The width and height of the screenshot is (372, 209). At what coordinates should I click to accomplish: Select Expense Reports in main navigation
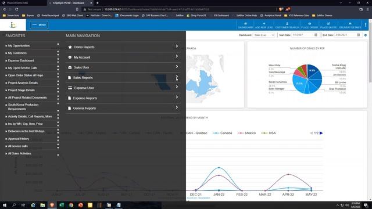123,98
